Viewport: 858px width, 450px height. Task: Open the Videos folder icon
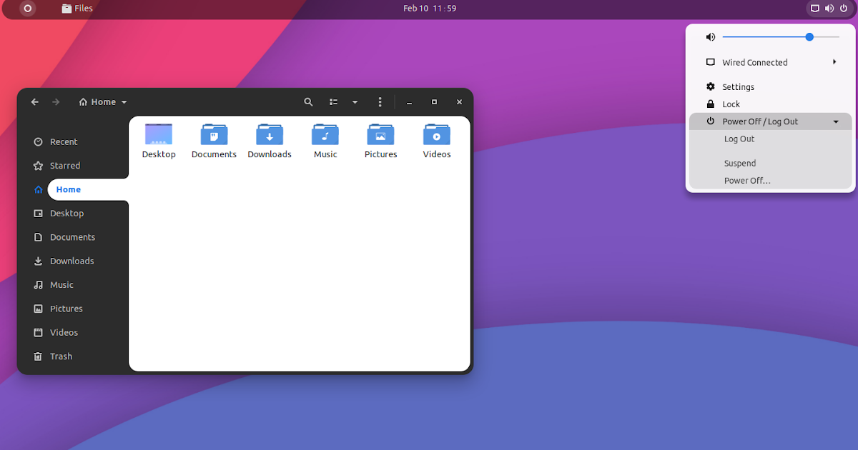point(437,134)
